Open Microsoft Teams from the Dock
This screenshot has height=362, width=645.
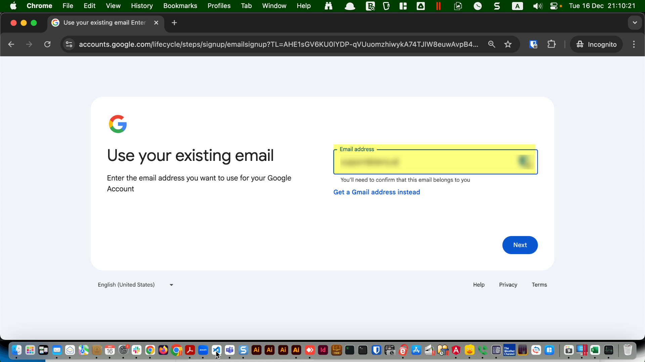pos(230,350)
